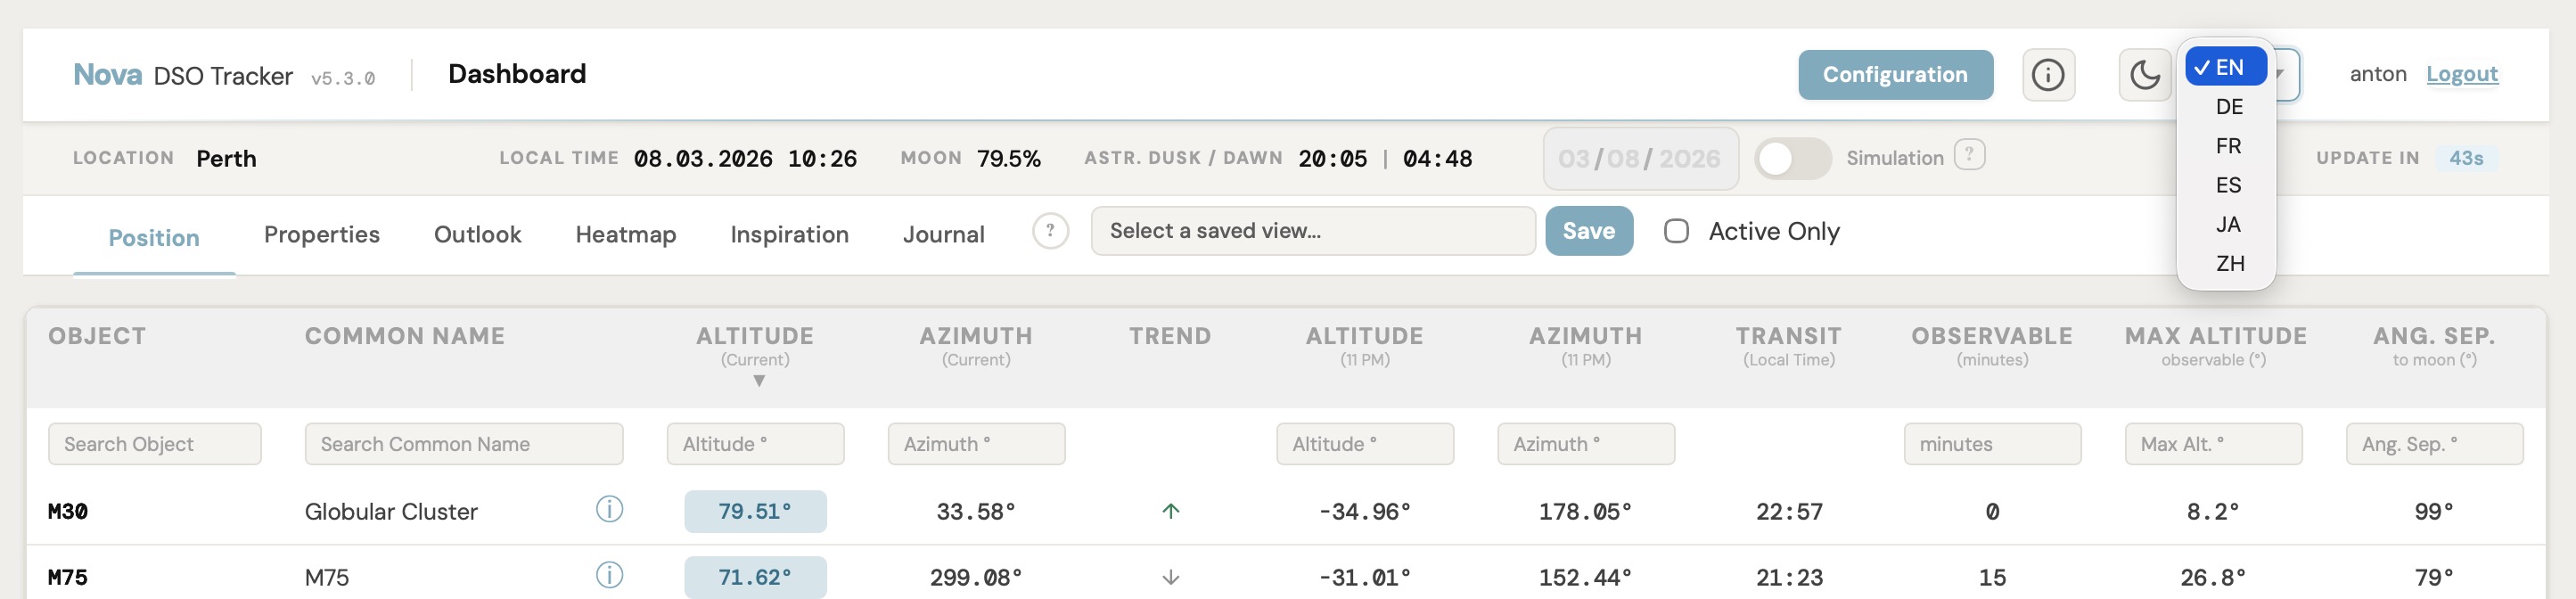Enable the Simulation toggle switch
The height and width of the screenshot is (599, 2576).
click(x=1793, y=159)
